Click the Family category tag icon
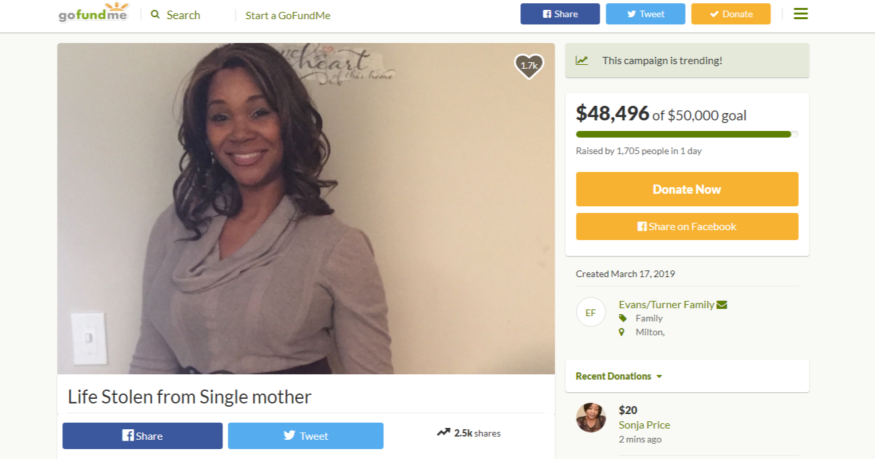The image size is (875, 459). point(622,318)
